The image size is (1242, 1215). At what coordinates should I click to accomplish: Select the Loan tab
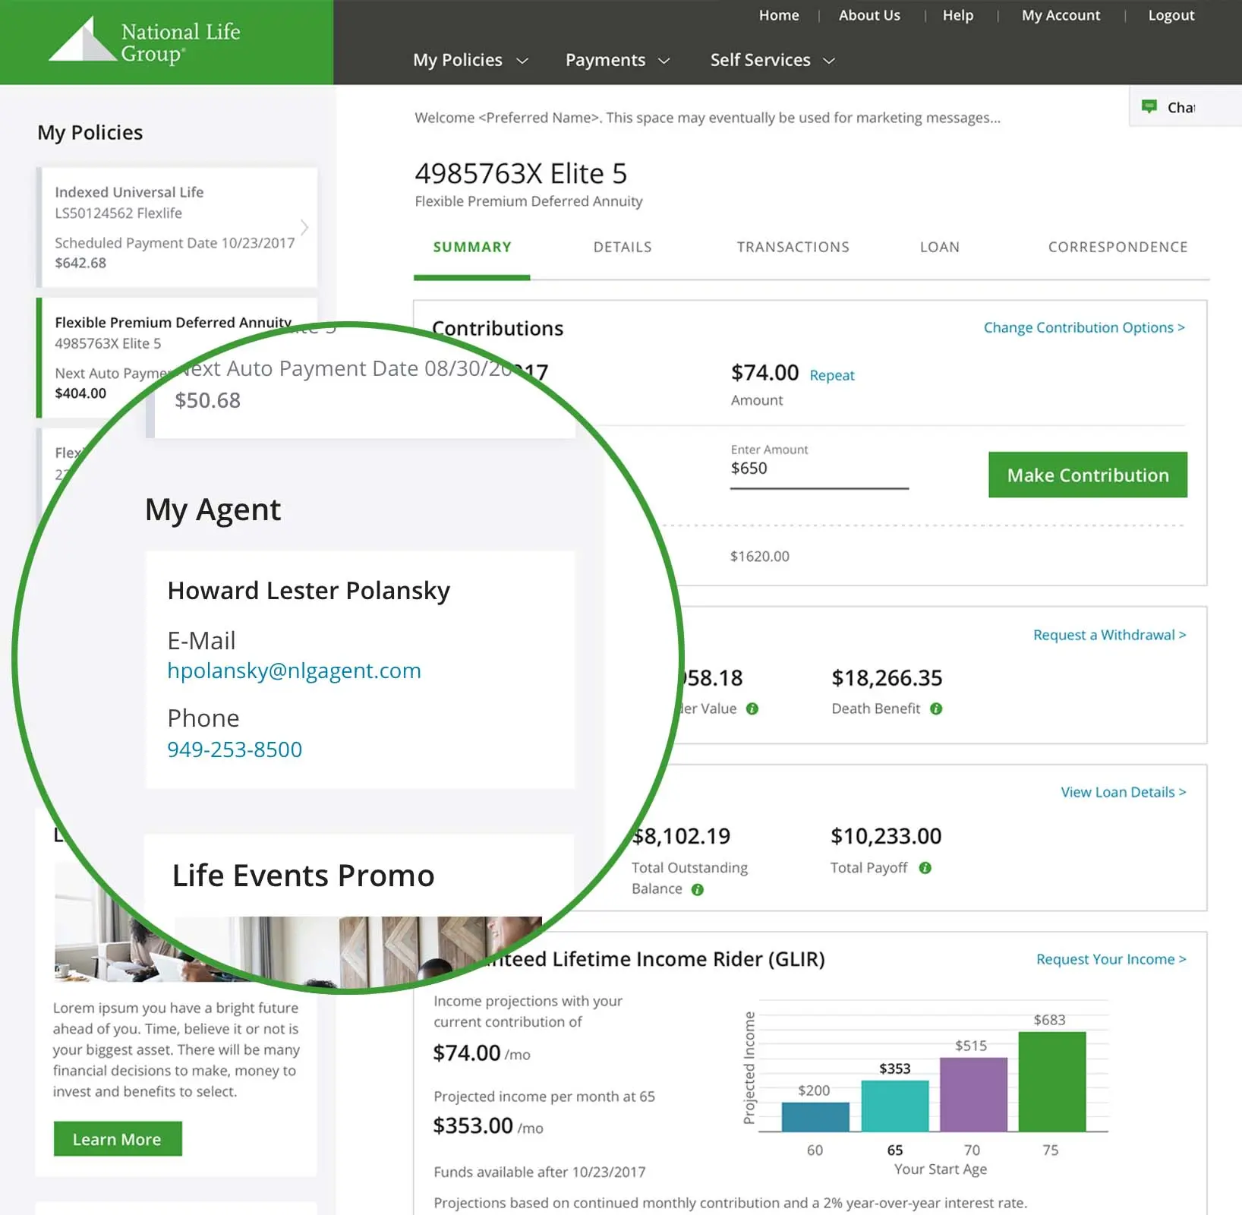[x=940, y=247]
